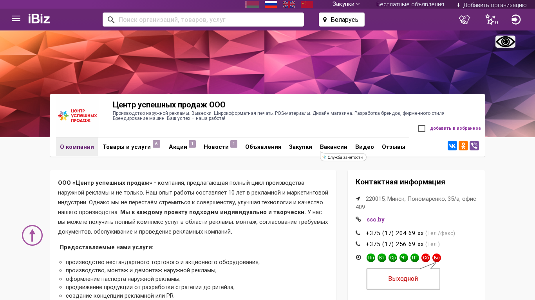Click the Выходной status tooltip
This screenshot has width=535, height=300.
pos(403,279)
